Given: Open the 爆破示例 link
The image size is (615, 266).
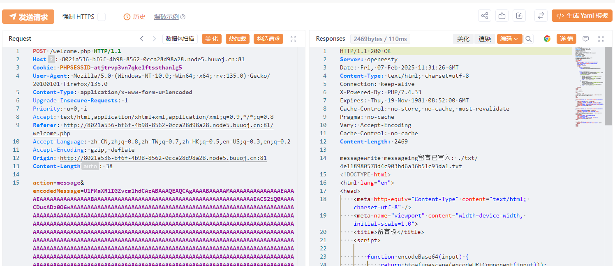Looking at the screenshot, I should 166,17.
